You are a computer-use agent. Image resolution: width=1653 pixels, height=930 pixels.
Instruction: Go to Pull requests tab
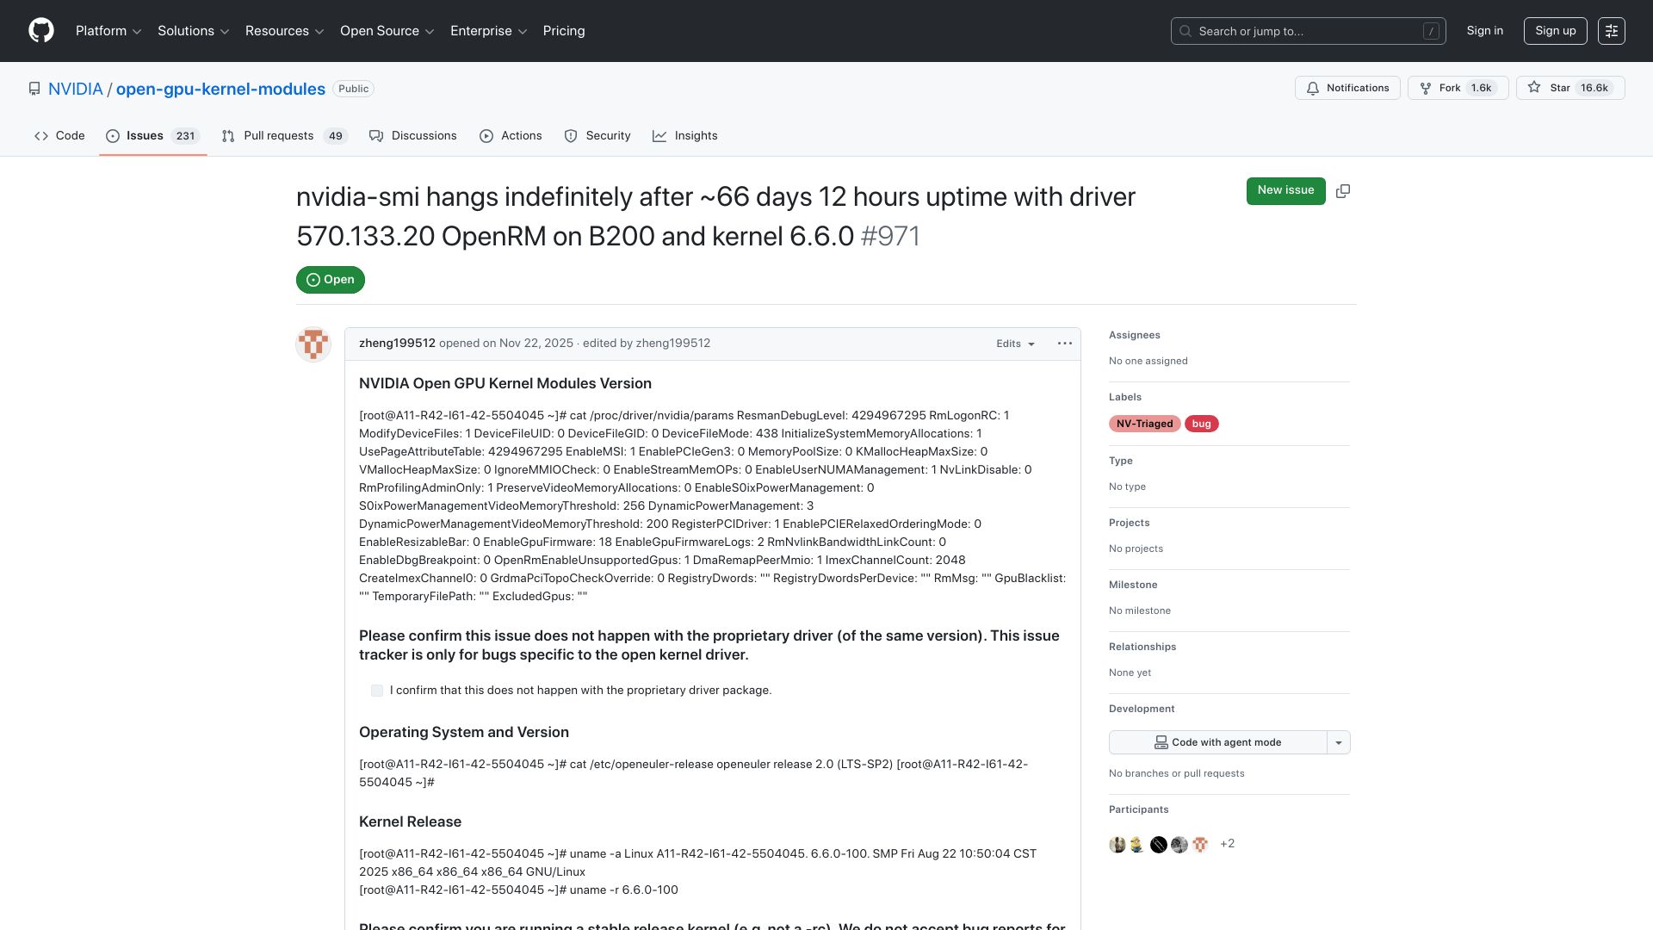point(284,136)
